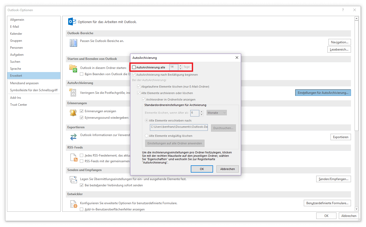Check 'Add-In-Benutzeroberflächenfehler anzeigen' checkbox
The image size is (366, 227).
pos(82,209)
